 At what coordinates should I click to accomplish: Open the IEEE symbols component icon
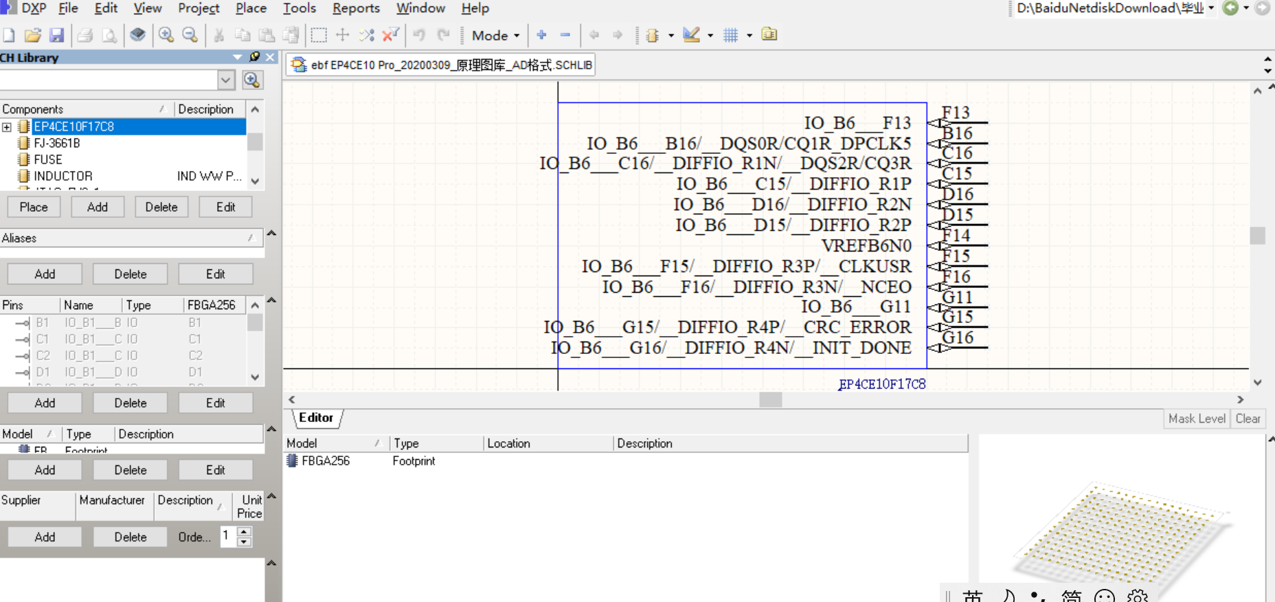653,35
